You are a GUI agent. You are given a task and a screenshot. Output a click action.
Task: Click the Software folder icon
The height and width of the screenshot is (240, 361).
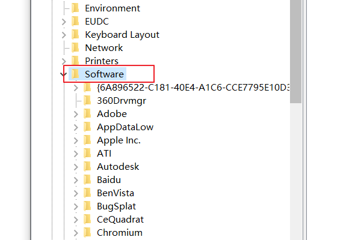75,74
